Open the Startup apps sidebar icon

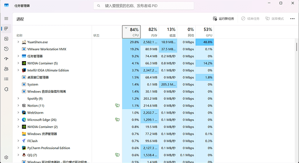(x=6, y=59)
